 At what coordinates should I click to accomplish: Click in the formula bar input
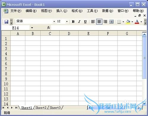(x=99, y=28)
